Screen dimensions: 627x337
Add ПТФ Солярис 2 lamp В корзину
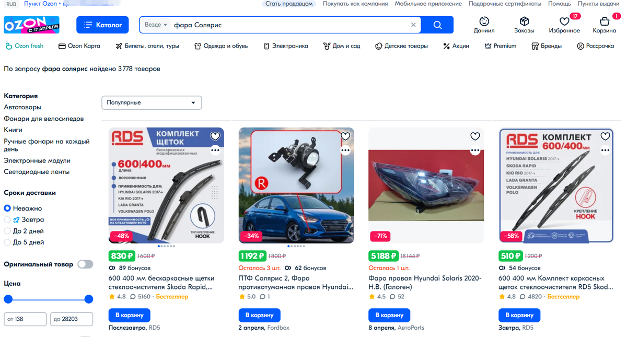[x=260, y=315]
